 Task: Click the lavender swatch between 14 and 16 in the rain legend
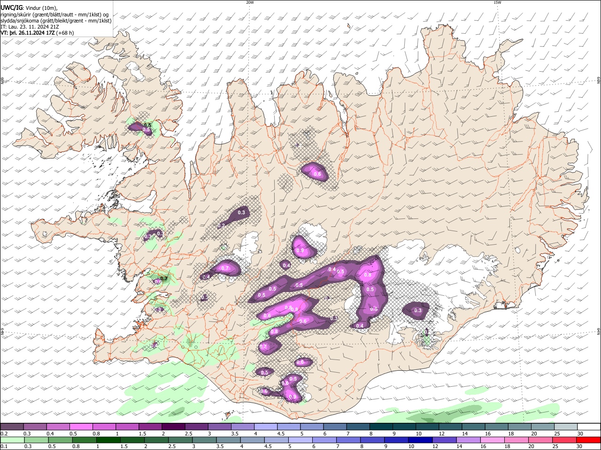click(x=468, y=440)
